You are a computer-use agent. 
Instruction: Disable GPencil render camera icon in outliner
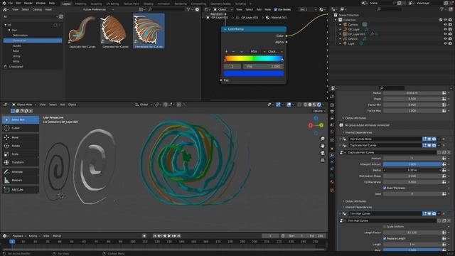click(450, 39)
